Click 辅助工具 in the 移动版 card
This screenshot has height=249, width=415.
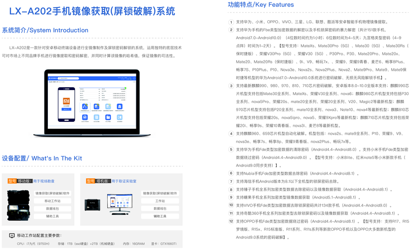[52, 216]
